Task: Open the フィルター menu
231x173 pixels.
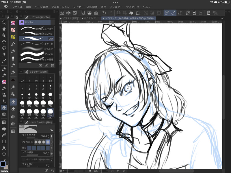Action: click(116, 7)
